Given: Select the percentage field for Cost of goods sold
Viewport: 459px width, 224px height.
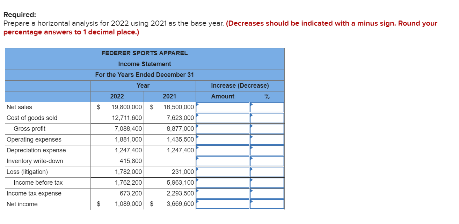Looking at the screenshot, I should pyautogui.click(x=267, y=118).
